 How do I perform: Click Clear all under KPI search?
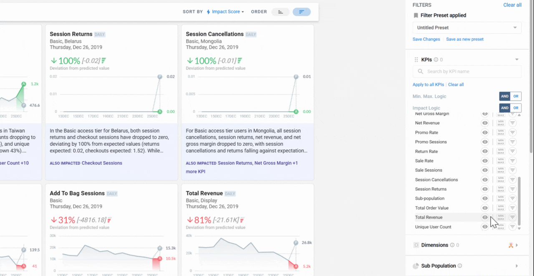click(x=456, y=84)
